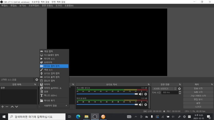Select Game Capture (게임 캡쳐) source
Viewport: 214px width, 120px height.
click(54, 51)
